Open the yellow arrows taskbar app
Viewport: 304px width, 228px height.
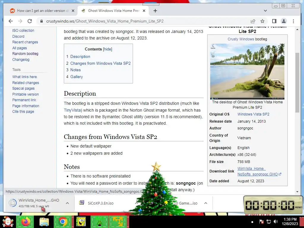point(118,222)
